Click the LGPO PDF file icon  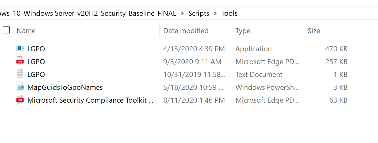click(x=20, y=61)
